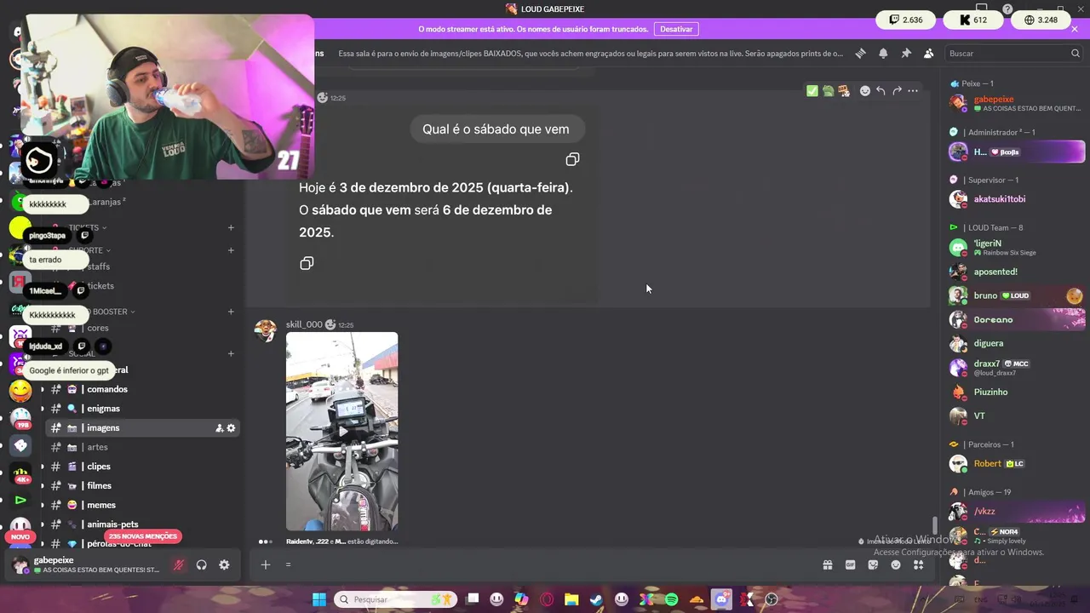Create channel in BOOSTER category
1090x613 pixels.
point(231,312)
